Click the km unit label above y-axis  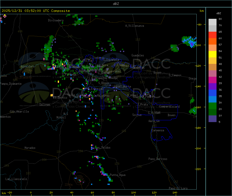coord(202,11)
